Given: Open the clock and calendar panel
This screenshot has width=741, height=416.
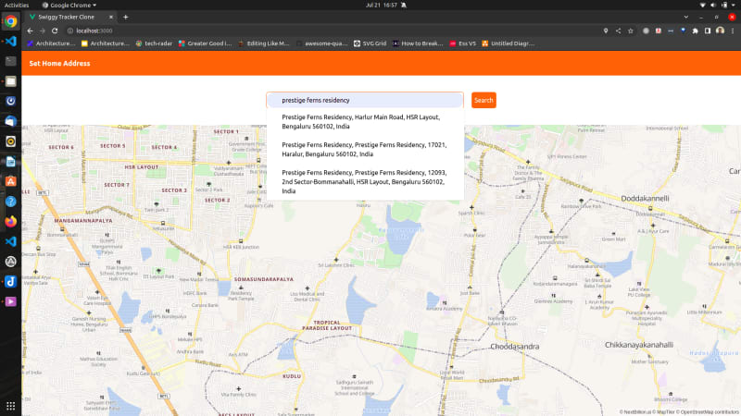Looking at the screenshot, I should (380, 5).
